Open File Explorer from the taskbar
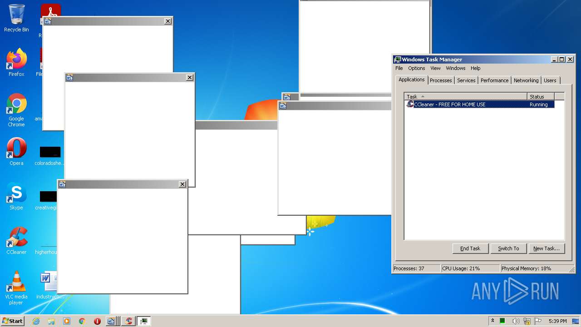The height and width of the screenshot is (327, 581). 51,321
